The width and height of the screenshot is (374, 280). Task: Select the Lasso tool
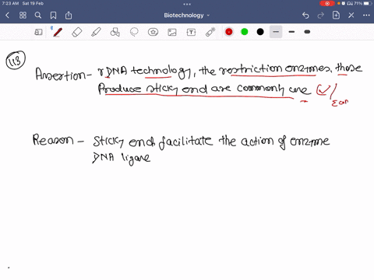tap(134, 32)
